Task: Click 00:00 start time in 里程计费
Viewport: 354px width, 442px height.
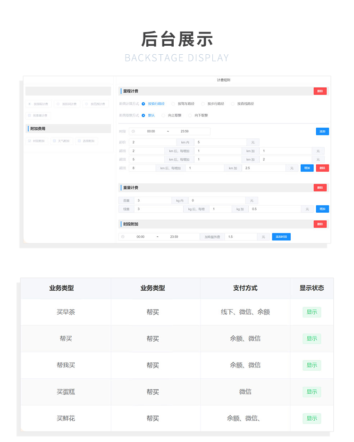Action: pos(151,131)
